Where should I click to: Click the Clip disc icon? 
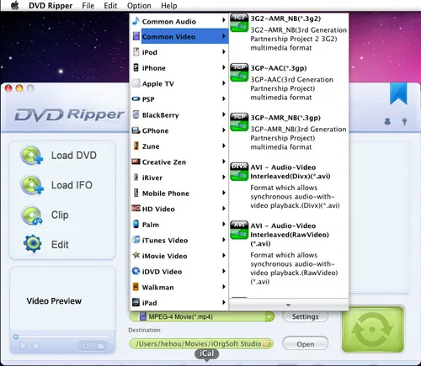pos(32,215)
